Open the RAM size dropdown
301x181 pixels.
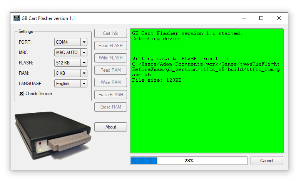(x=71, y=73)
